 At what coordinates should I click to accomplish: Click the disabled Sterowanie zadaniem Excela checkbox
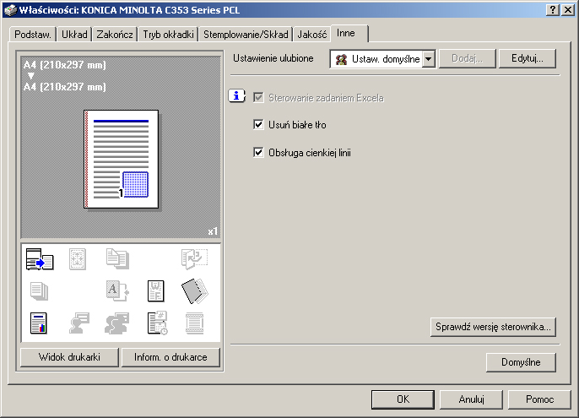pyautogui.click(x=258, y=98)
